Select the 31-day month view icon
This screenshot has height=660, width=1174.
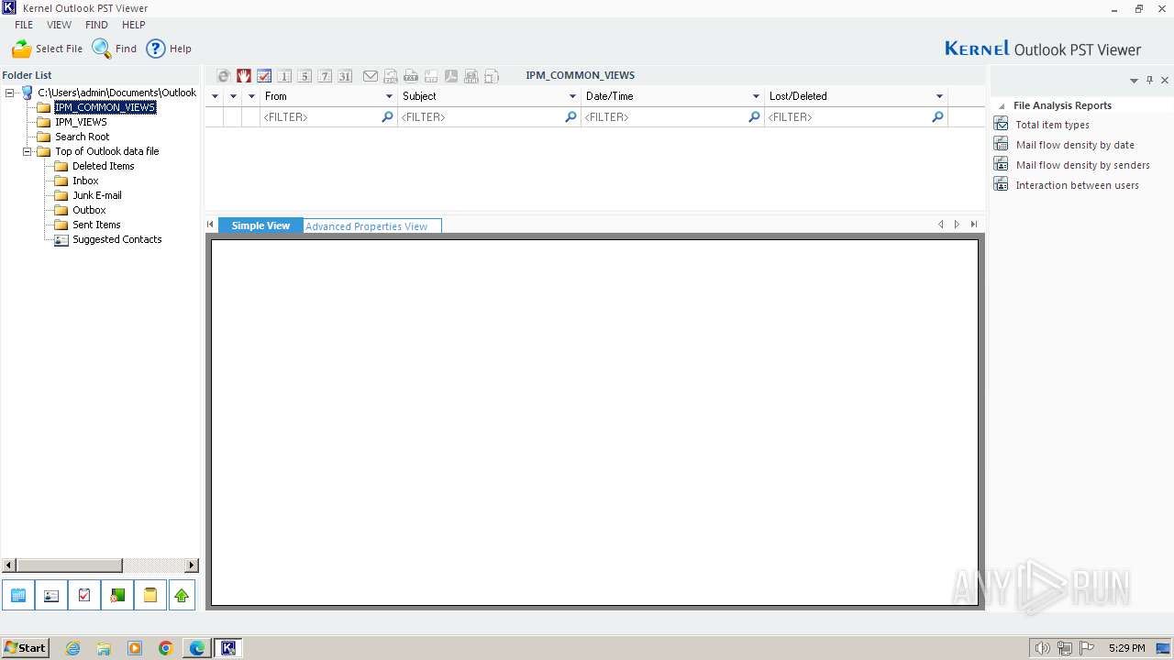click(x=345, y=76)
